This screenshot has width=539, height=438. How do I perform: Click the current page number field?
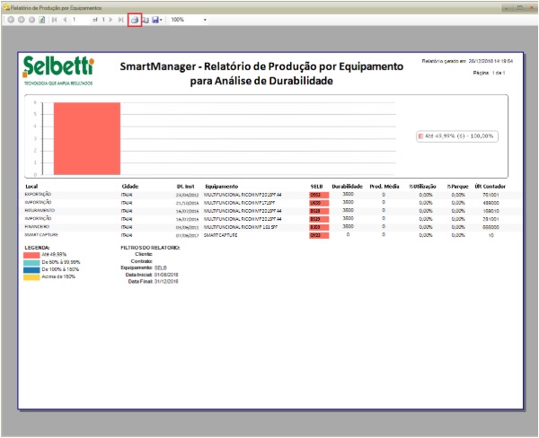[x=80, y=20]
